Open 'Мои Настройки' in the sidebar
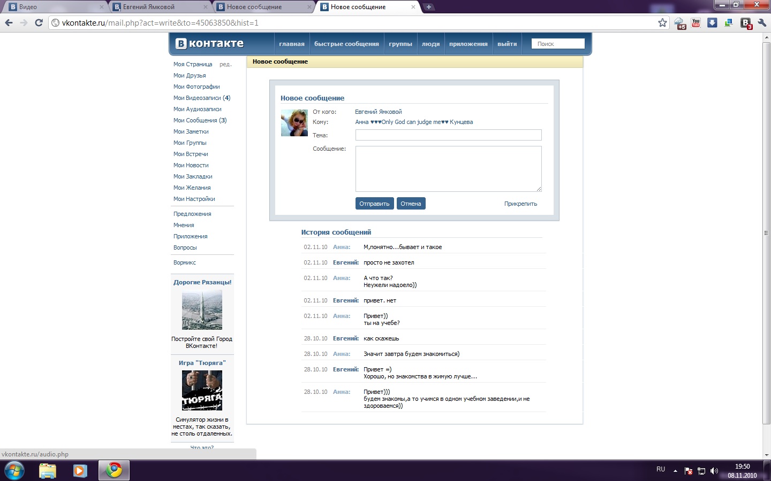The image size is (771, 481). [194, 199]
